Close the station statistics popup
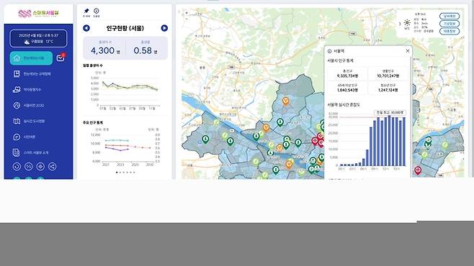This screenshot has width=474, height=266. [x=408, y=51]
